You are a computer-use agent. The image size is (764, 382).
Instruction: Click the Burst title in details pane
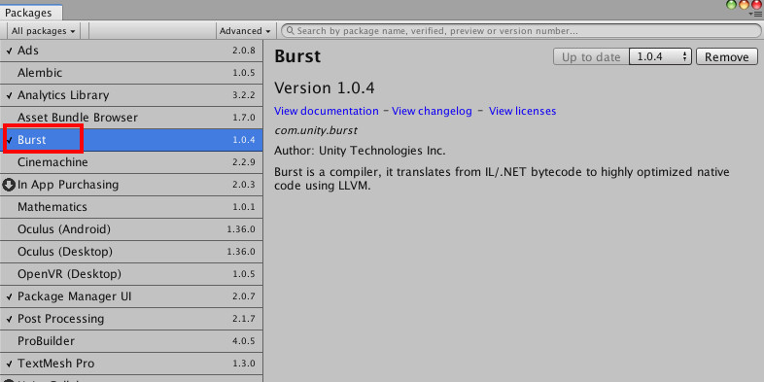pyautogui.click(x=297, y=56)
